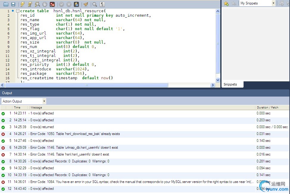
Task: Select Error Code 1050 message row
Action: pos(144,134)
